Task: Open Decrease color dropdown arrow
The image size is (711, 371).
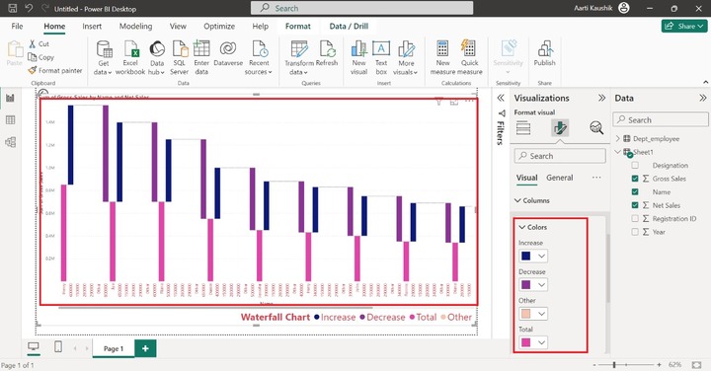Action: (x=541, y=285)
